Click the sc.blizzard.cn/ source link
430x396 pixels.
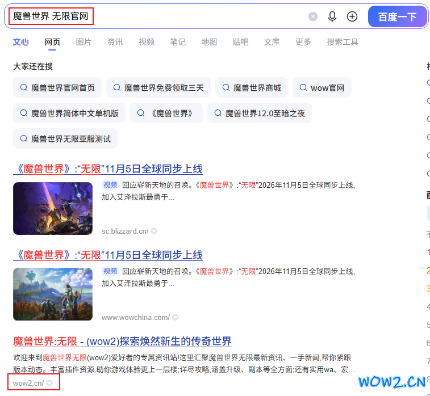click(125, 231)
